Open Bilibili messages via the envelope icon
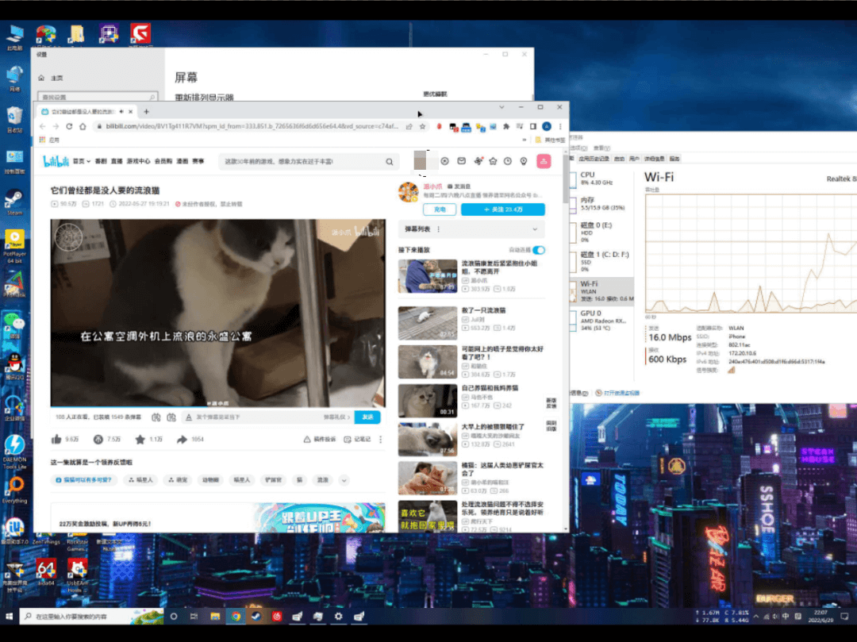The image size is (857, 642). 461,162
